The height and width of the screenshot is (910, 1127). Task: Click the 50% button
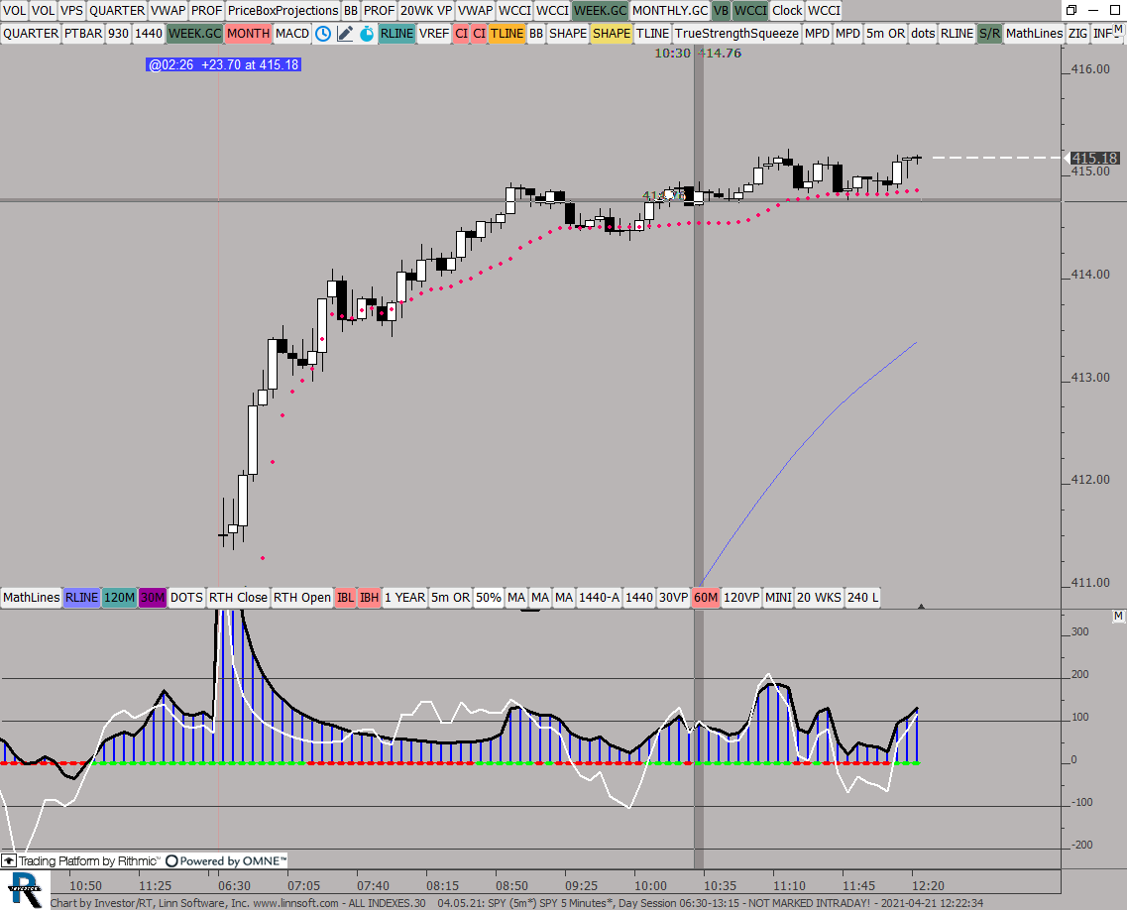pyautogui.click(x=489, y=598)
